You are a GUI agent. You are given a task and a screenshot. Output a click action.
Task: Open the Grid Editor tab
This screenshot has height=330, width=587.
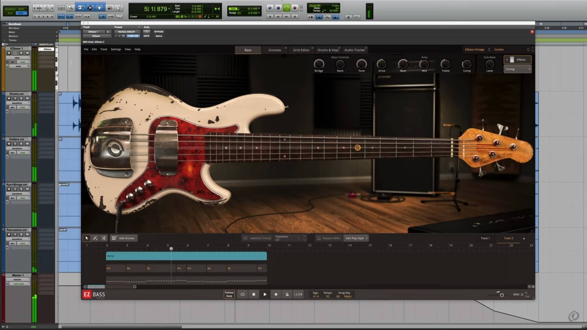(x=301, y=50)
